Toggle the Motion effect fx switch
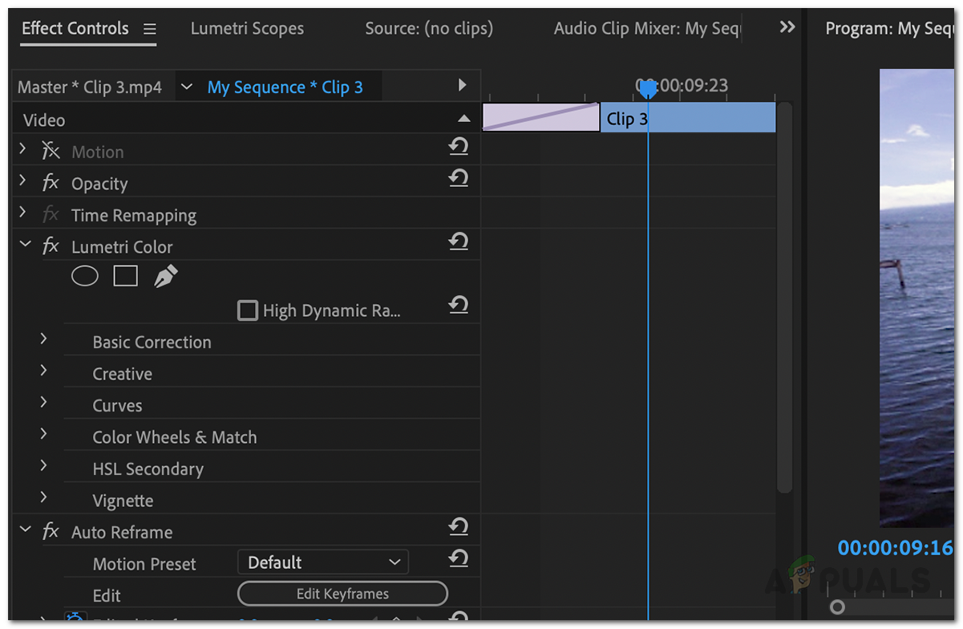Screen dimensions: 963x629 tap(51, 151)
